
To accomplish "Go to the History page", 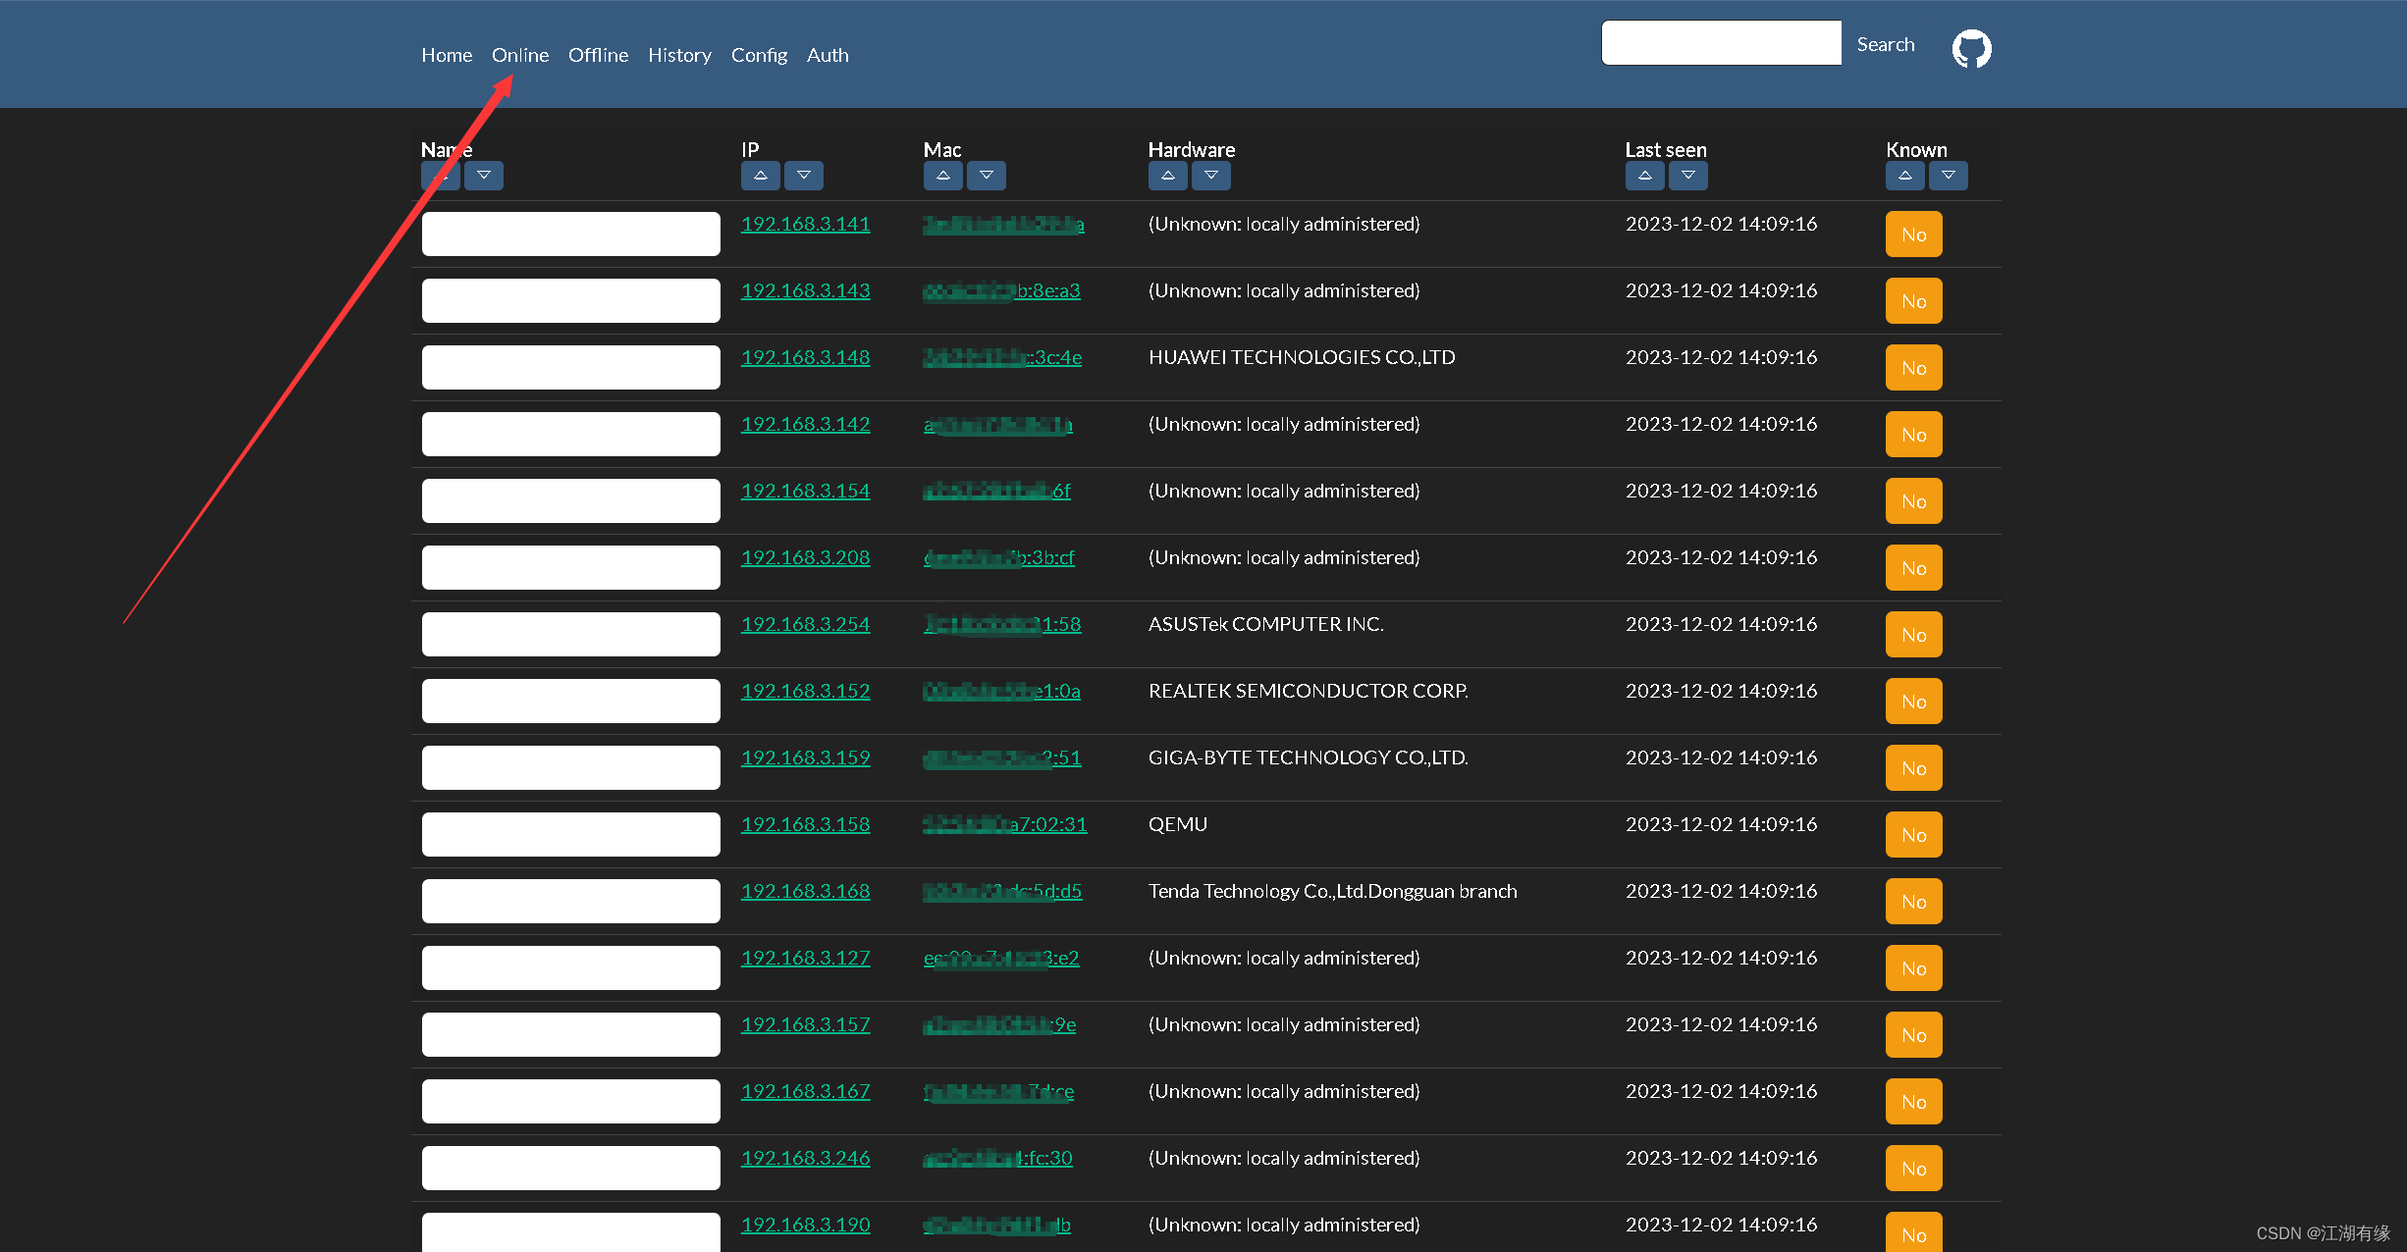I will pos(679,55).
